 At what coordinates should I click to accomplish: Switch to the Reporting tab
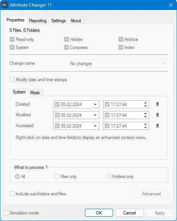[x=38, y=21]
